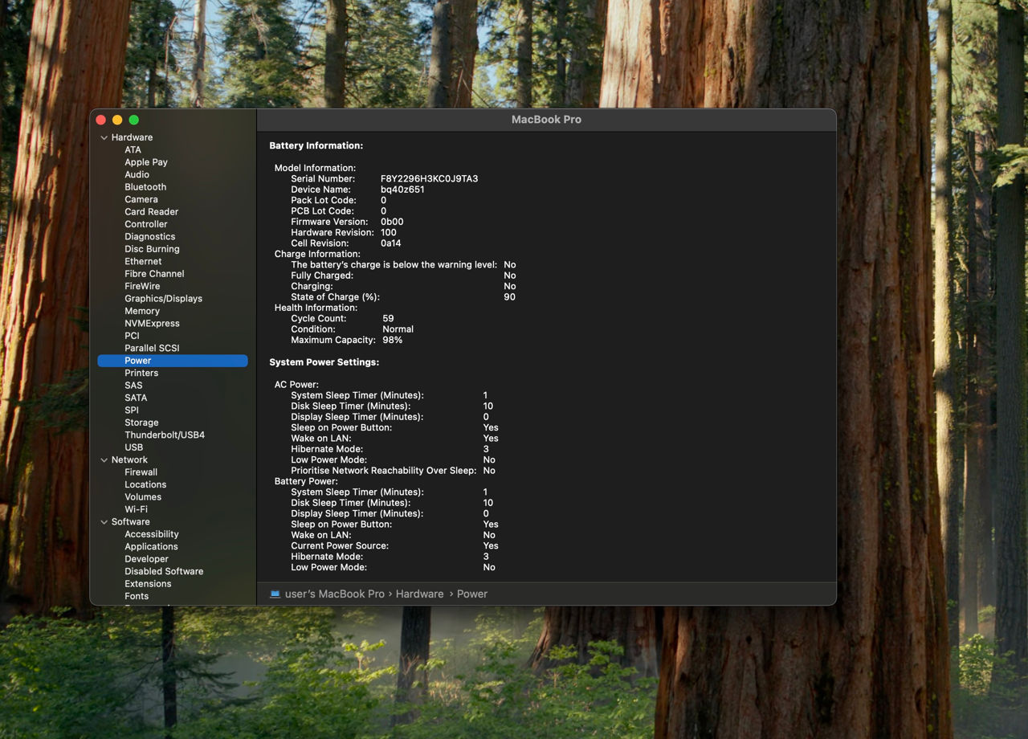The image size is (1028, 739).
Task: Close the MacBook Pro window
Action: point(100,120)
